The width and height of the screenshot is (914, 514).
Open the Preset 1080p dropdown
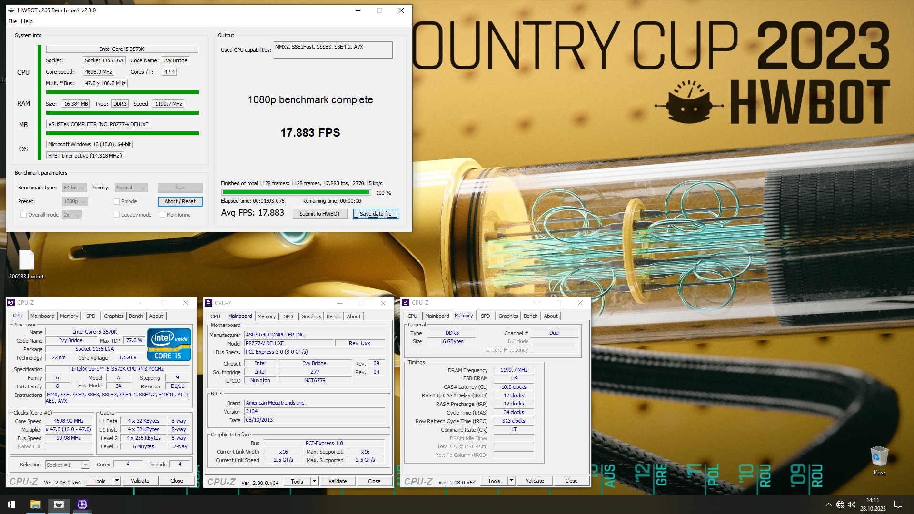(75, 201)
